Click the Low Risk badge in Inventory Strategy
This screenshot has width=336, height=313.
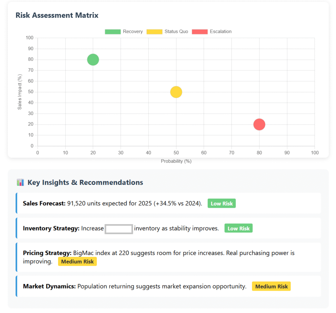pyautogui.click(x=239, y=228)
